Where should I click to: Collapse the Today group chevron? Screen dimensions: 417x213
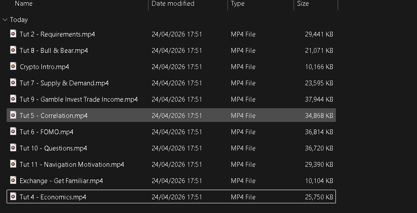[5, 20]
